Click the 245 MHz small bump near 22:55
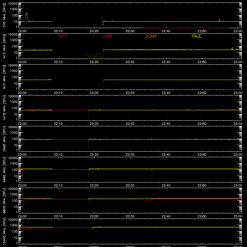Image resolution: width=247 pixels, height=247 pixels. [219, 20]
